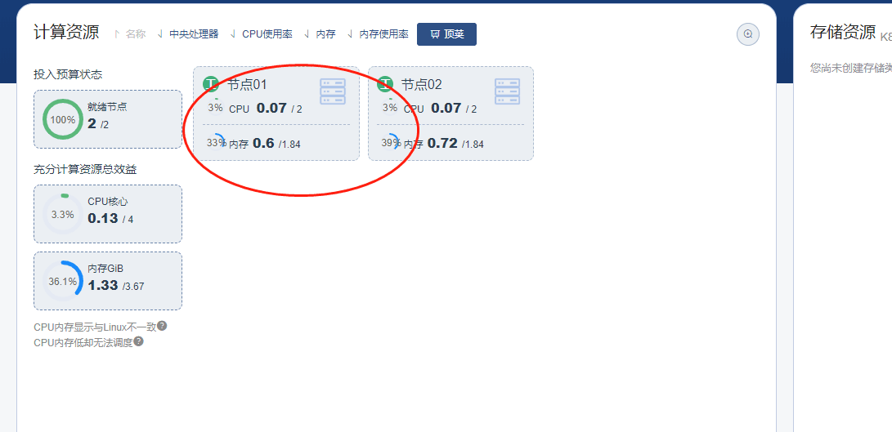Open the 节点02 node title
Image resolution: width=892 pixels, height=432 pixels.
tap(421, 84)
